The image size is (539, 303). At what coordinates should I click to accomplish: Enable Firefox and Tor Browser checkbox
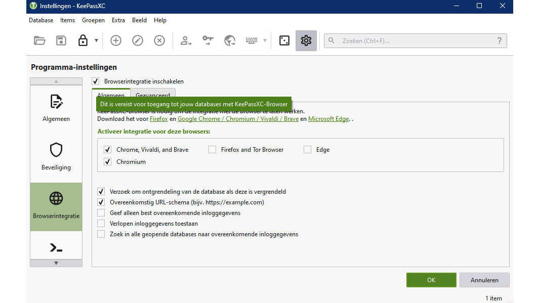pyautogui.click(x=213, y=149)
